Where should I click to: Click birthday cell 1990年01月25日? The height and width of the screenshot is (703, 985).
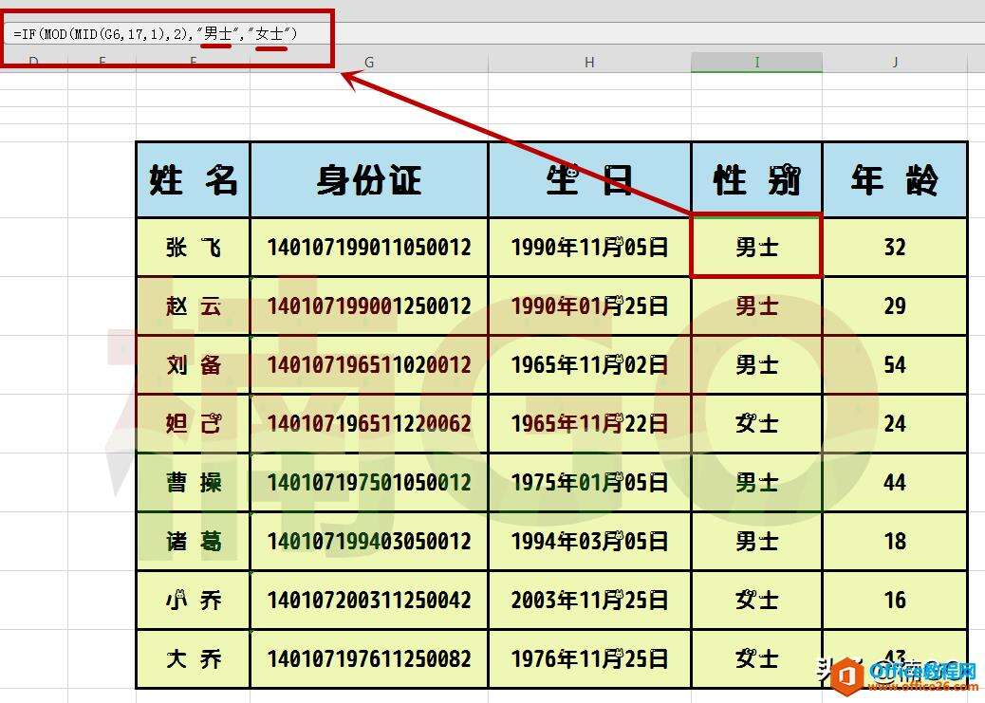589,305
